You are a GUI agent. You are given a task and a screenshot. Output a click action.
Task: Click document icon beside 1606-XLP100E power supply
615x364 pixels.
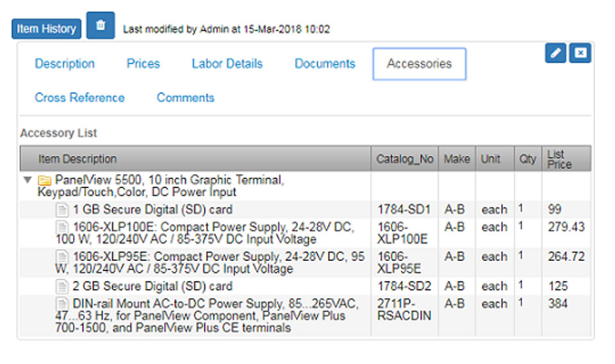pos(62,227)
